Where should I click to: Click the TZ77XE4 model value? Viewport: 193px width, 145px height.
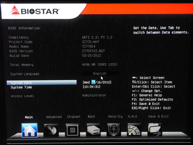point(89,46)
